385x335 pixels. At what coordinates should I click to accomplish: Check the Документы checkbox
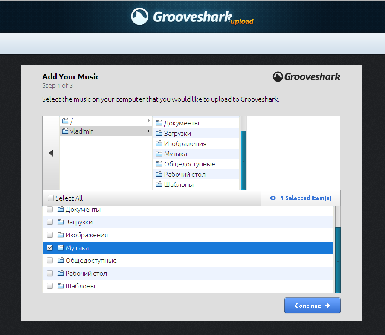coord(50,209)
